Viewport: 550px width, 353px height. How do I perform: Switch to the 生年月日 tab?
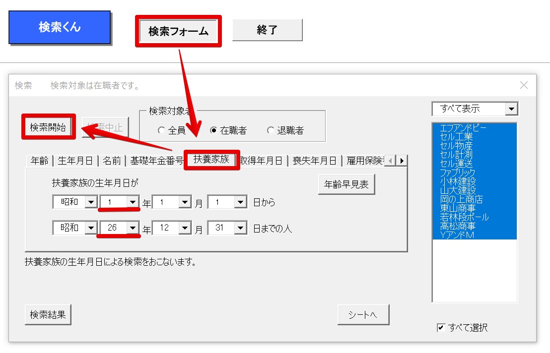click(75, 161)
